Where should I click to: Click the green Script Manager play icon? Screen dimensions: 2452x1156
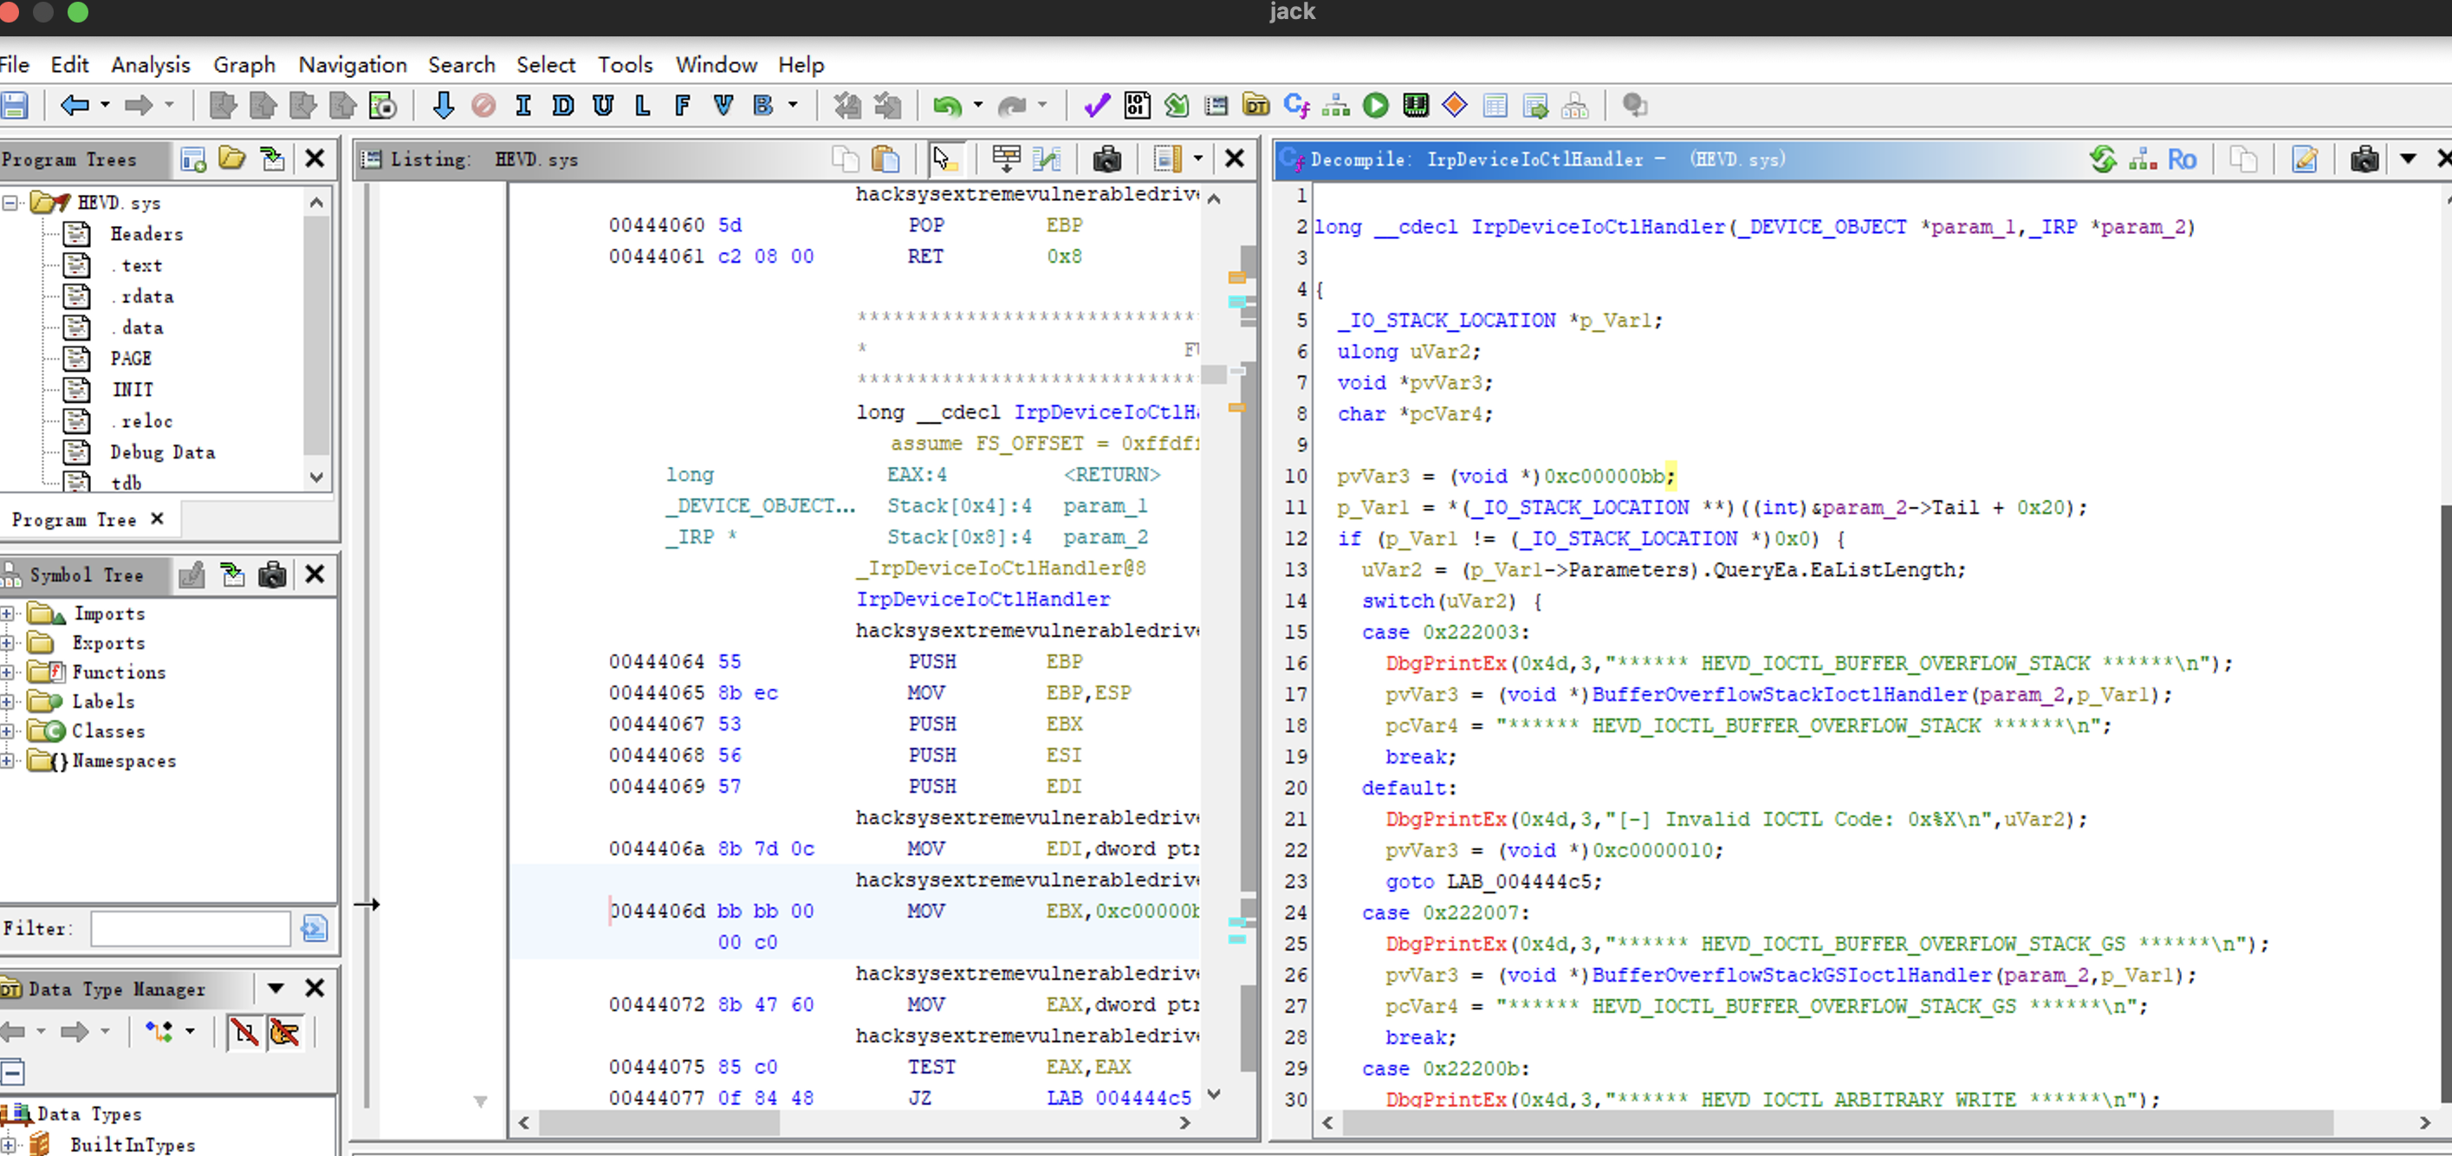tap(1375, 106)
